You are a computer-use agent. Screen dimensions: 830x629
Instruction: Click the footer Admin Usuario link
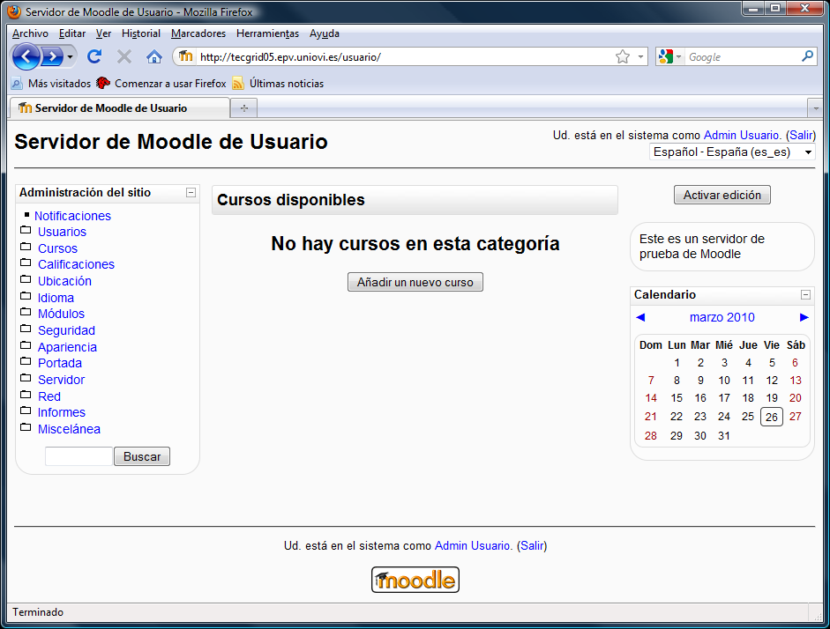coord(474,546)
